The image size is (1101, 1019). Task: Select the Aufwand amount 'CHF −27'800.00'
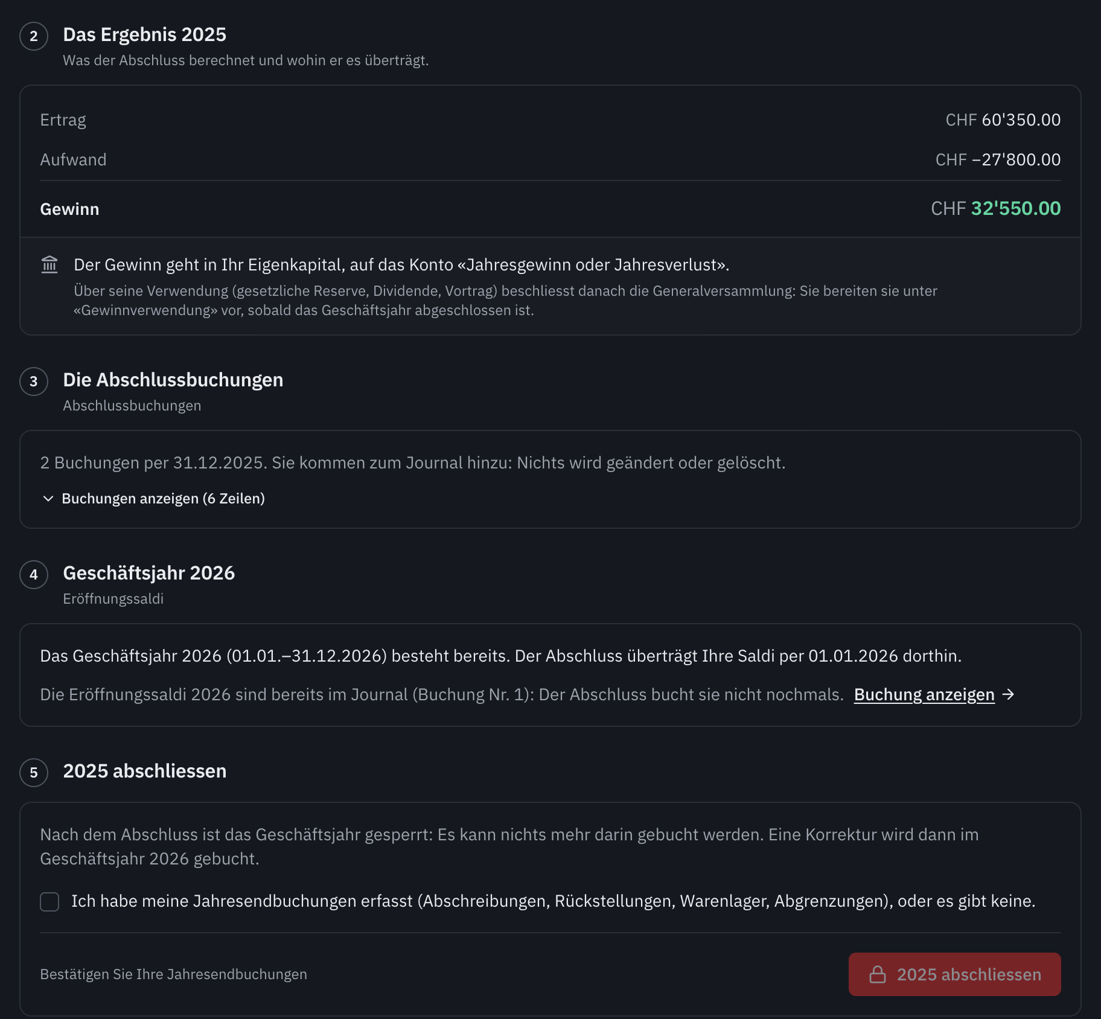[998, 159]
